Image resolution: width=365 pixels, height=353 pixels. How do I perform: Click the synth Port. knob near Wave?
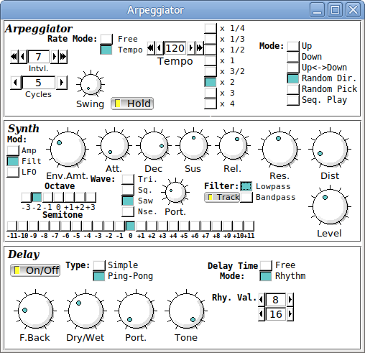(175, 192)
